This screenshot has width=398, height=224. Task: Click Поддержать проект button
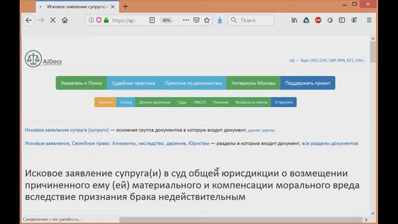308,83
